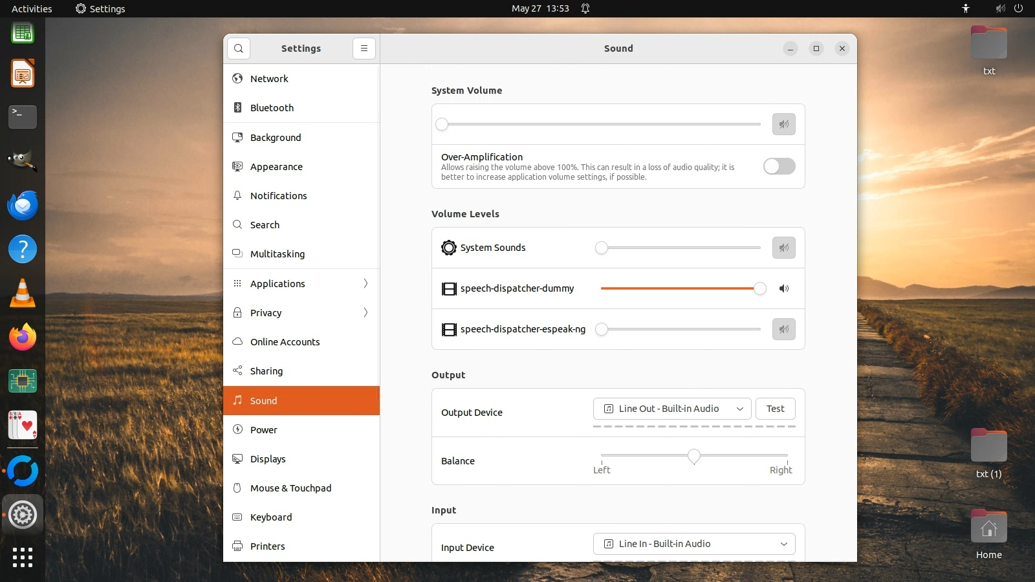Click the Balance slider handle
This screenshot has height=582, width=1035.
click(694, 456)
